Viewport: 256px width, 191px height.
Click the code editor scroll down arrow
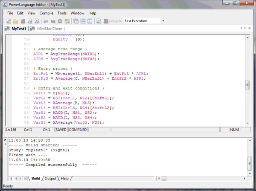pos(247,123)
